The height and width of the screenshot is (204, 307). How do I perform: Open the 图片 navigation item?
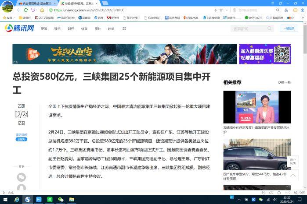click(x=98, y=29)
